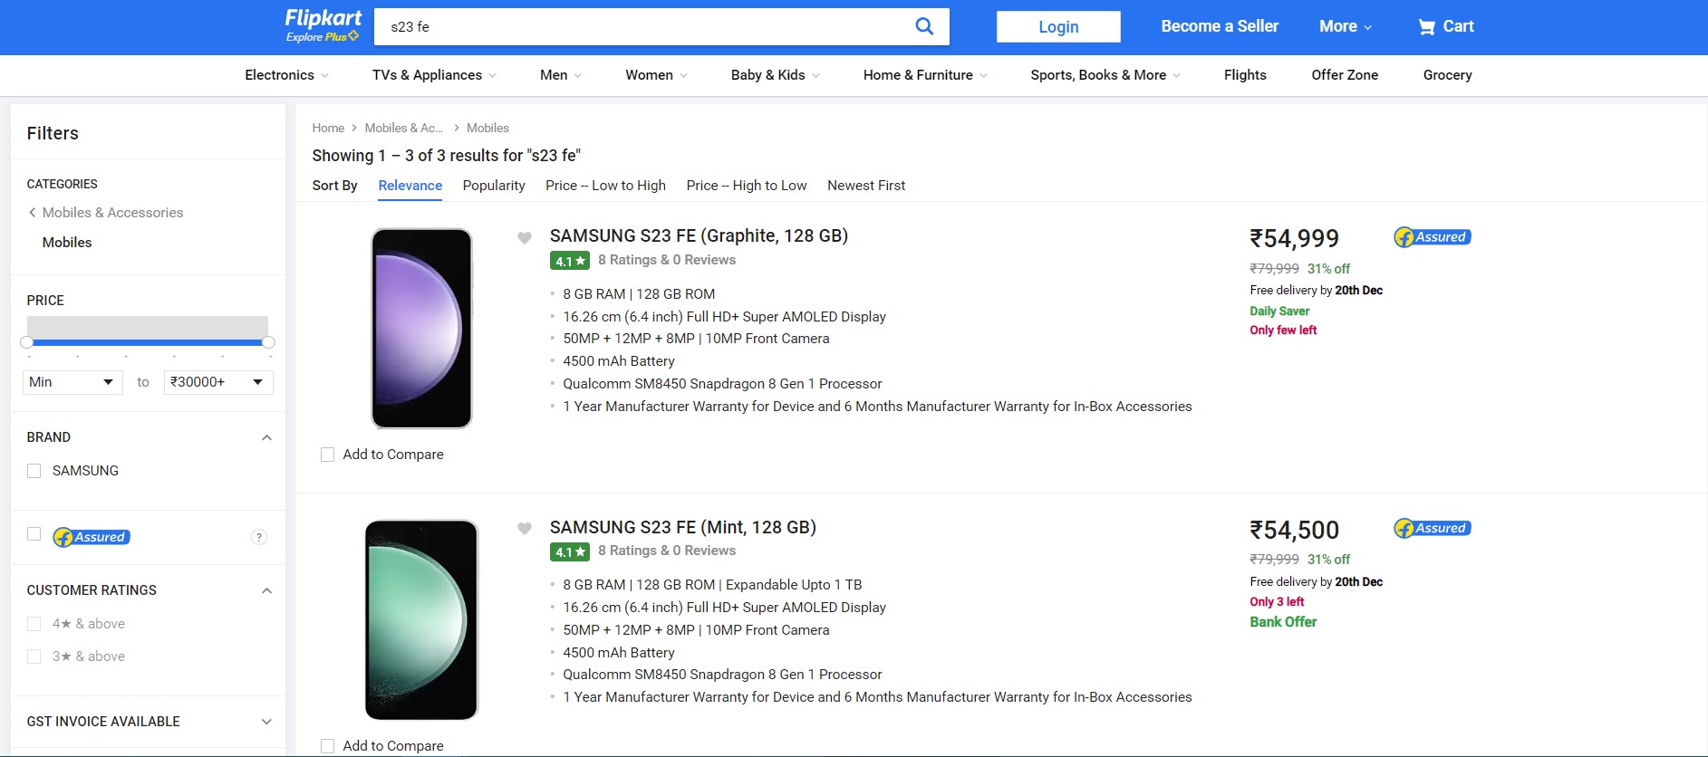Click the Assured badge beside ₹54,999
1708x757 pixels.
point(1433,237)
